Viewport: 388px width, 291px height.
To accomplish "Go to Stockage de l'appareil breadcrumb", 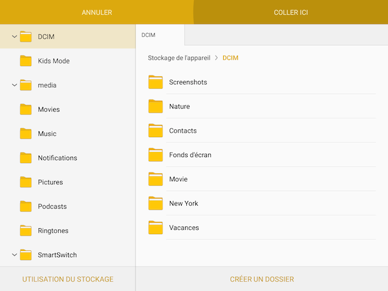I will click(x=179, y=58).
